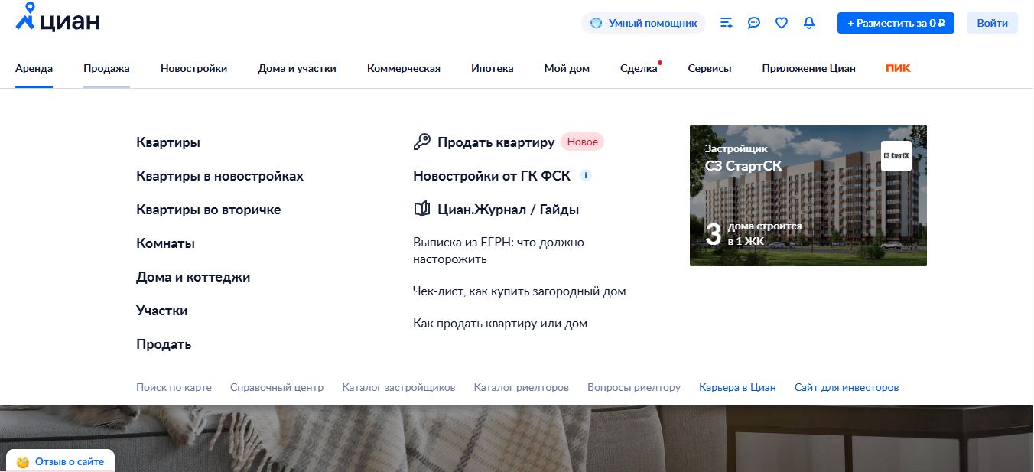Open the Умный помощник button
The image size is (1034, 472).
(643, 23)
